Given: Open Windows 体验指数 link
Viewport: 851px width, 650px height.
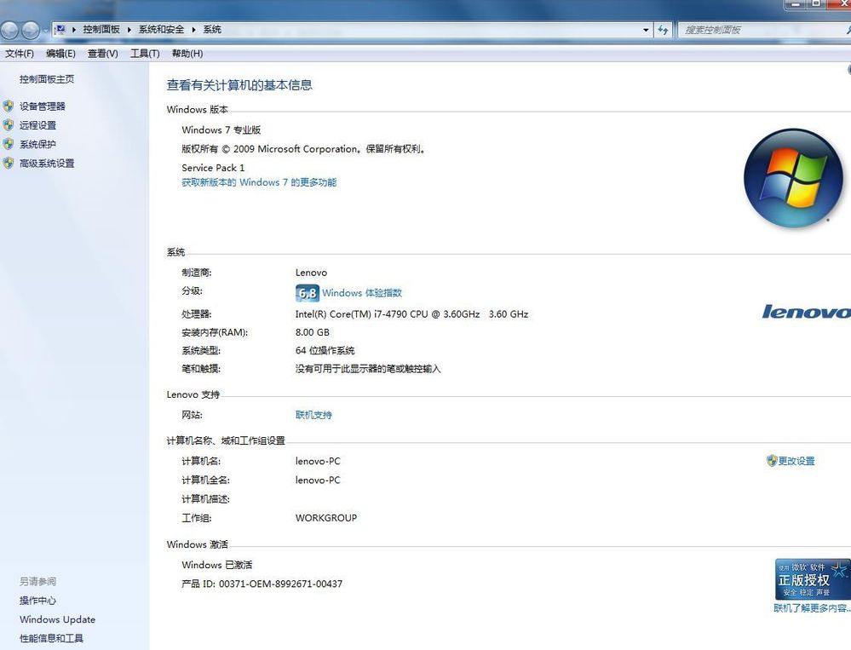Looking at the screenshot, I should pos(362,293).
